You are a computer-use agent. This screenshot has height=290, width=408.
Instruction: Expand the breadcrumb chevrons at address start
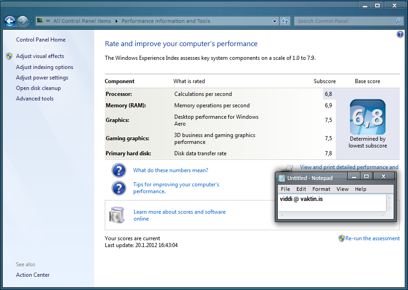48,21
